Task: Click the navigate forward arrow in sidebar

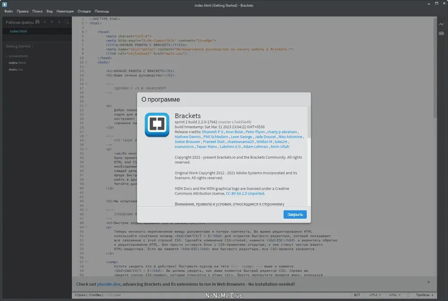Action: click(52, 22)
